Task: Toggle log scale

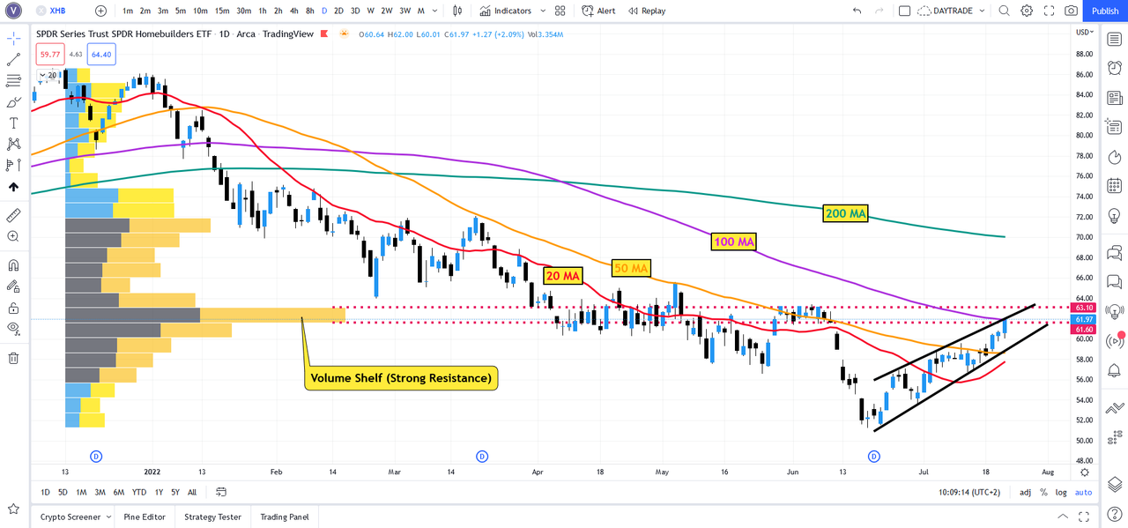Action: (1061, 492)
